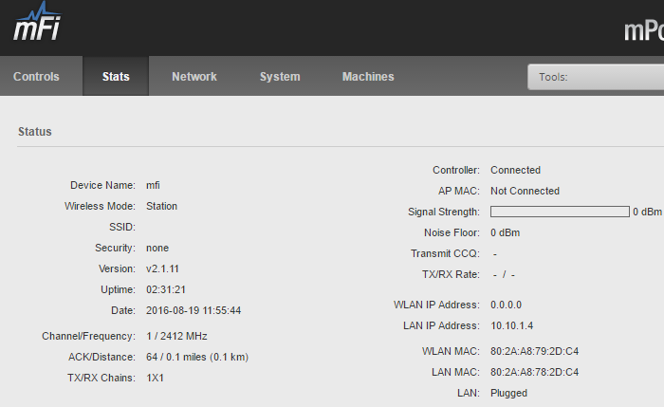
Task: Click the Wireless Mode Station value
Action: click(x=162, y=206)
